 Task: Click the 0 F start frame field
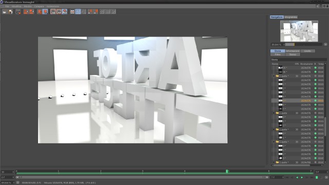[7, 177]
